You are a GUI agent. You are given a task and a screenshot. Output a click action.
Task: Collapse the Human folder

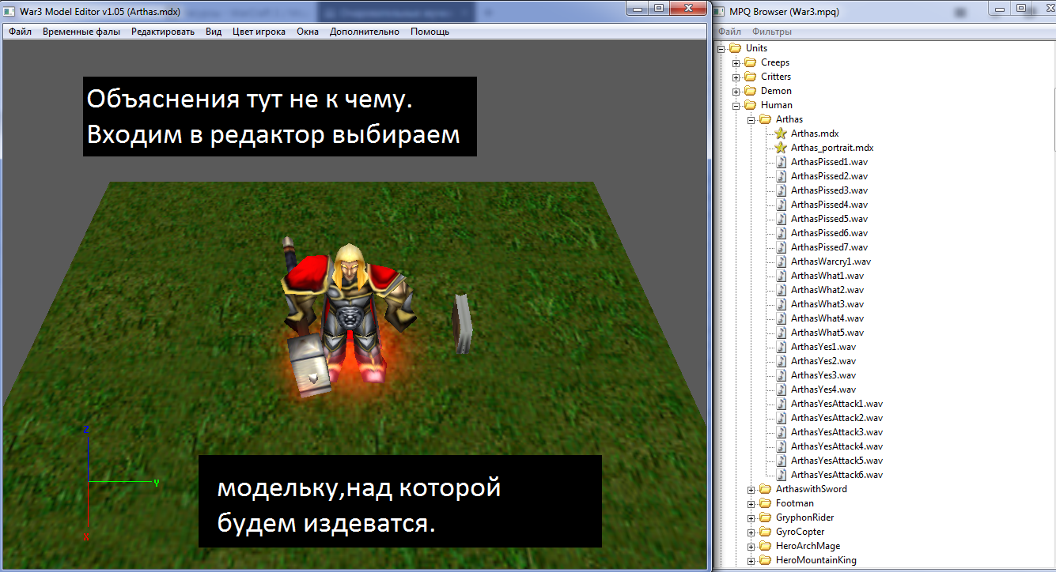pos(736,105)
